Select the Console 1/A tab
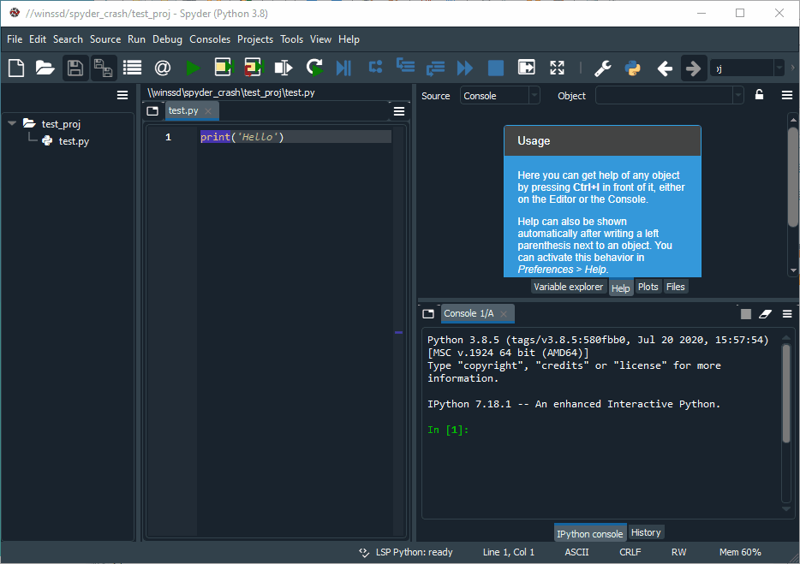The image size is (800, 564). (x=469, y=313)
